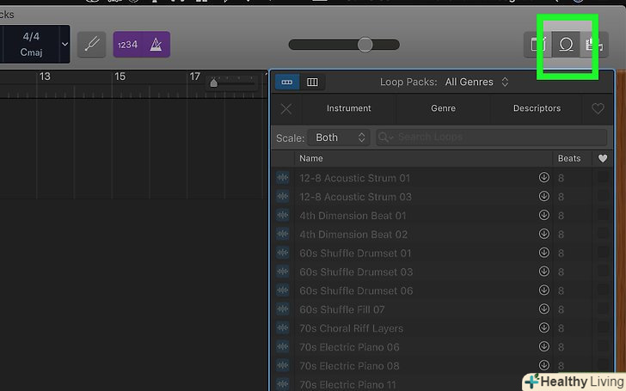Click the X to reset loop filters
This screenshot has height=391, width=626.
286,109
